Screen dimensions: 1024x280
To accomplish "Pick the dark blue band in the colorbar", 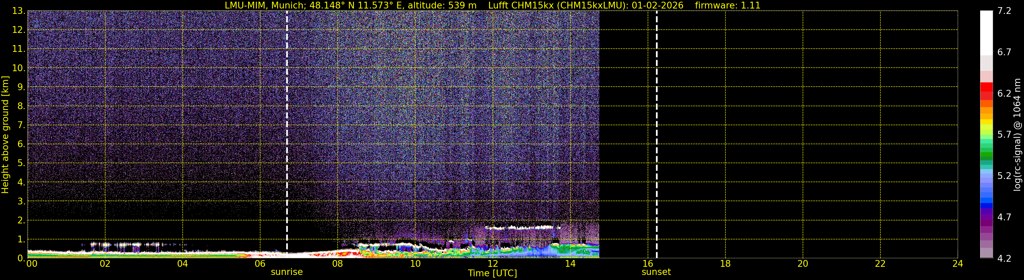I will tap(987, 205).
